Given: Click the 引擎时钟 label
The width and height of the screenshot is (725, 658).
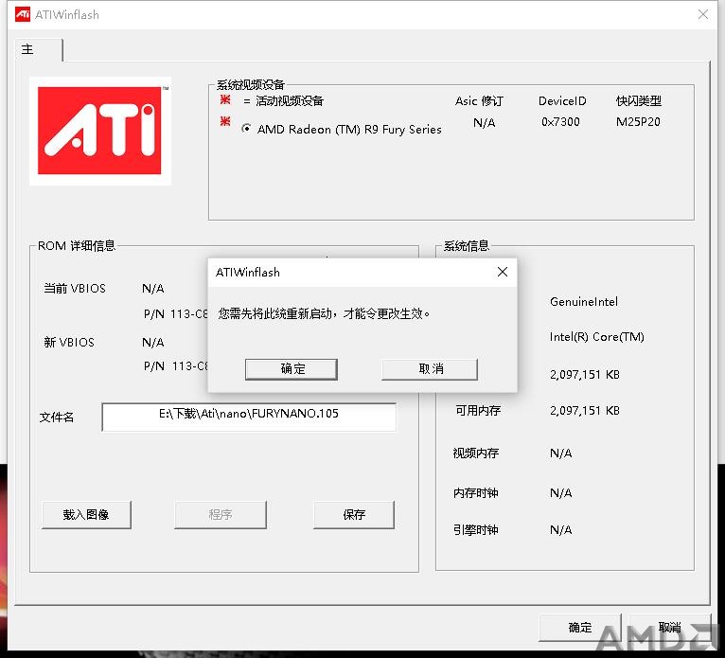Looking at the screenshot, I should [476, 530].
